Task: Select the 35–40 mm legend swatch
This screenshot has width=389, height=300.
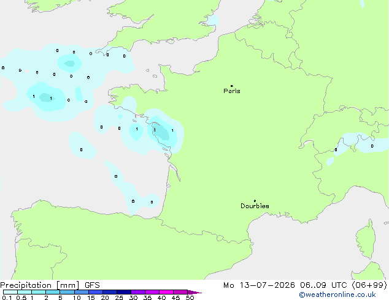Action: pyautogui.click(x=152, y=292)
